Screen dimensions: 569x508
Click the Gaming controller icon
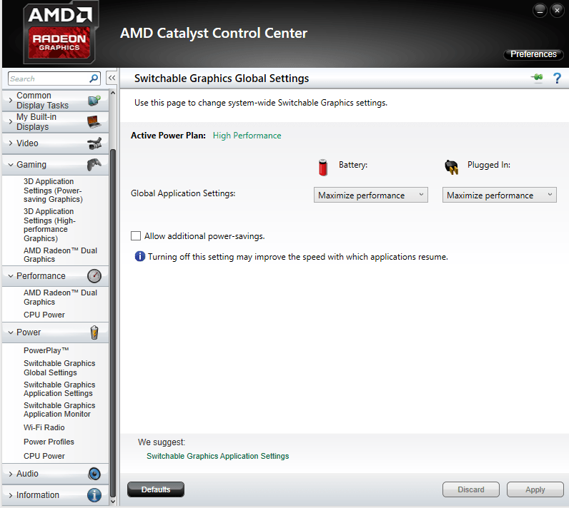[x=94, y=165]
